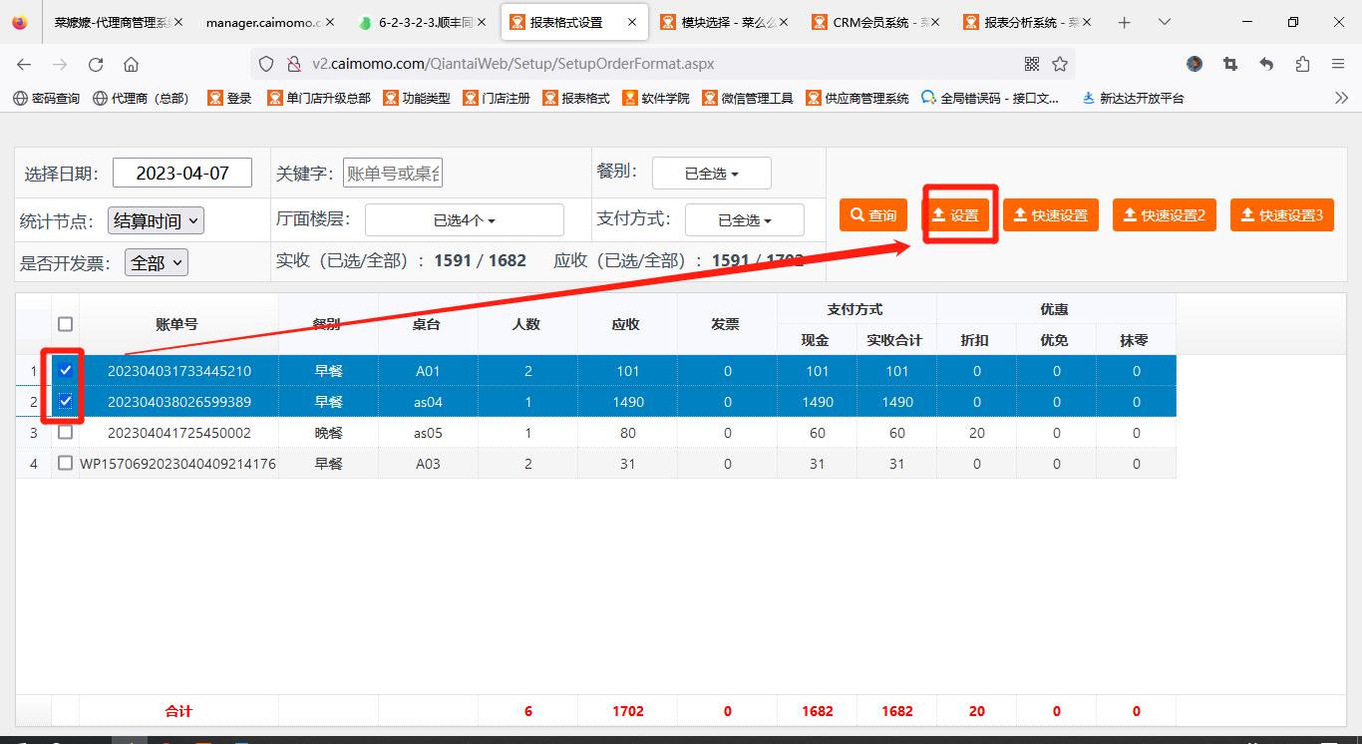Open the extensions puzzle icon

tap(1302, 64)
